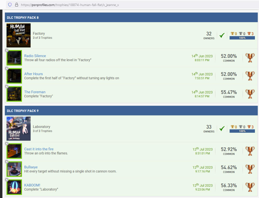Click the padlock icon in the address bar
The image size is (259, 198).
click(17, 4)
